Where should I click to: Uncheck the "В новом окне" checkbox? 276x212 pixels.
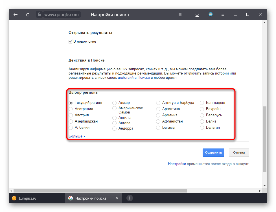tap(70, 41)
